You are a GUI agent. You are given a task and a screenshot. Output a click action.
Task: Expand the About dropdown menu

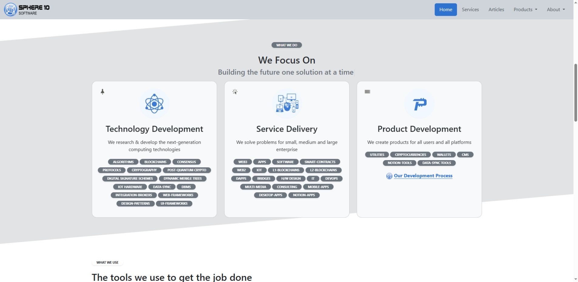pos(556,9)
